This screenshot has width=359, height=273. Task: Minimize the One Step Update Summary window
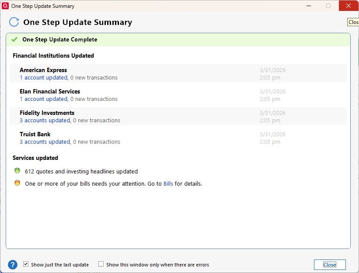309,6
